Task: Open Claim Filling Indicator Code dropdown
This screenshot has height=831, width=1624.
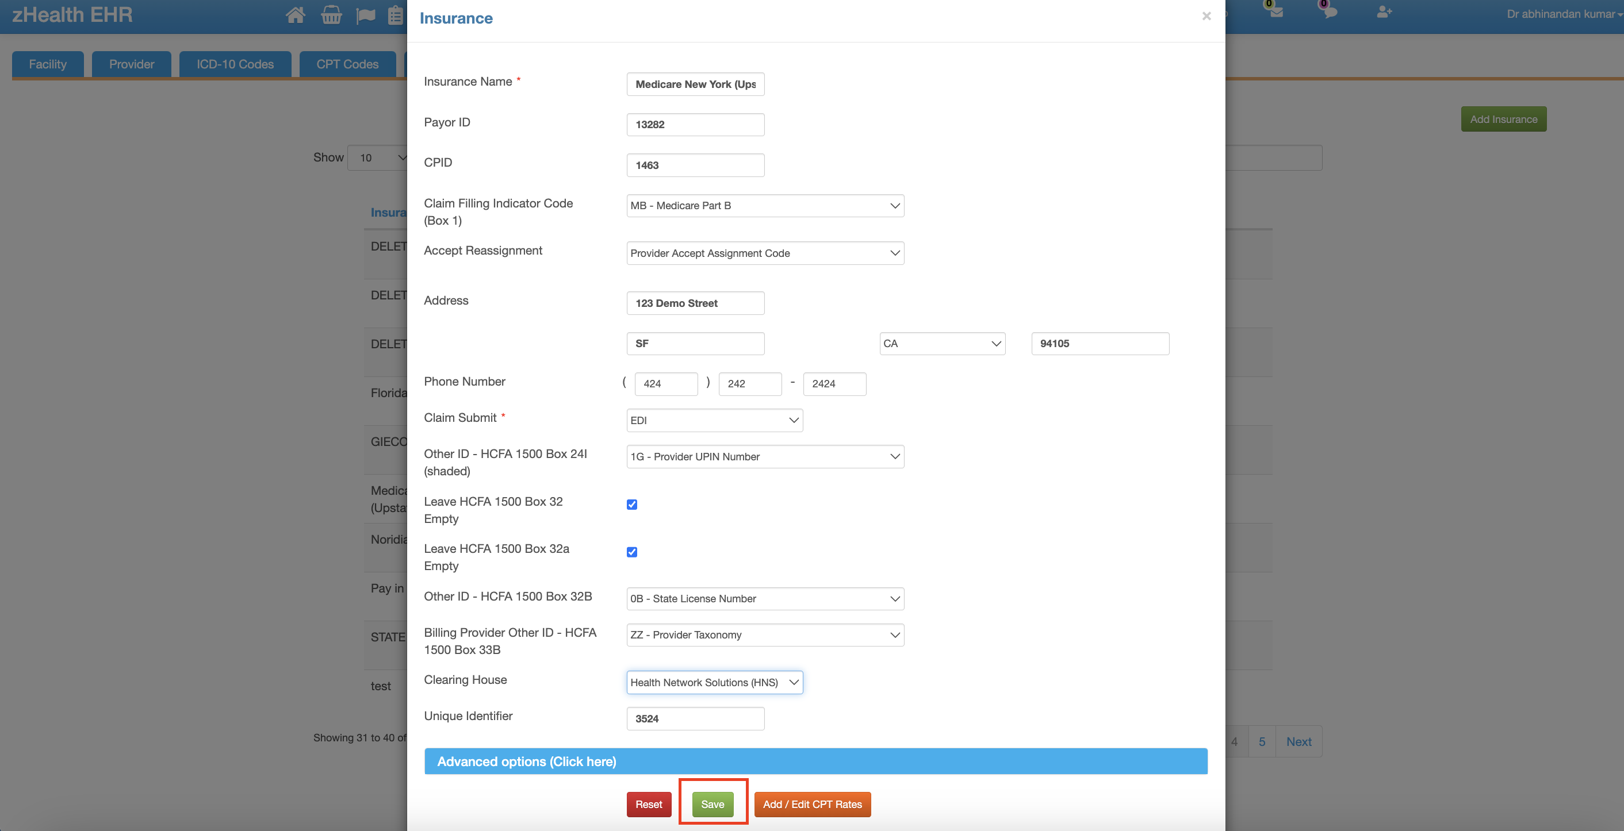Action: pyautogui.click(x=765, y=205)
